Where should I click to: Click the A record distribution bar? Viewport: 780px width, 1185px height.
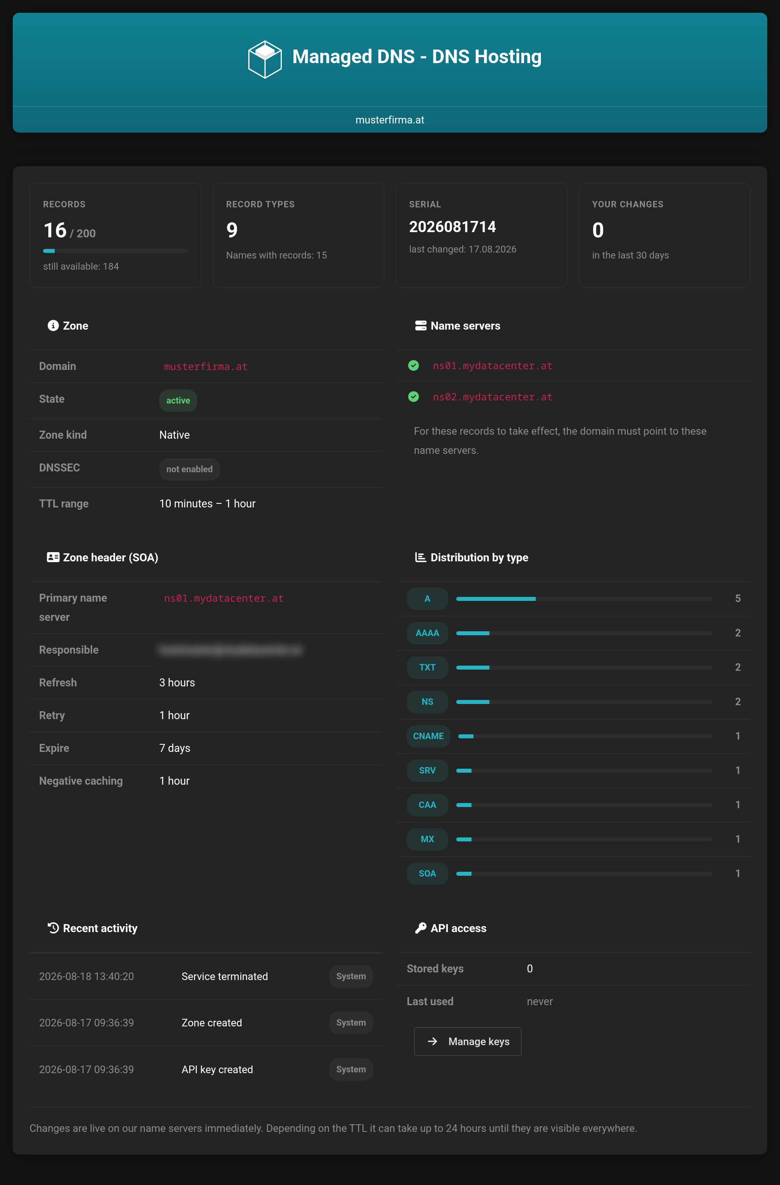pos(584,598)
